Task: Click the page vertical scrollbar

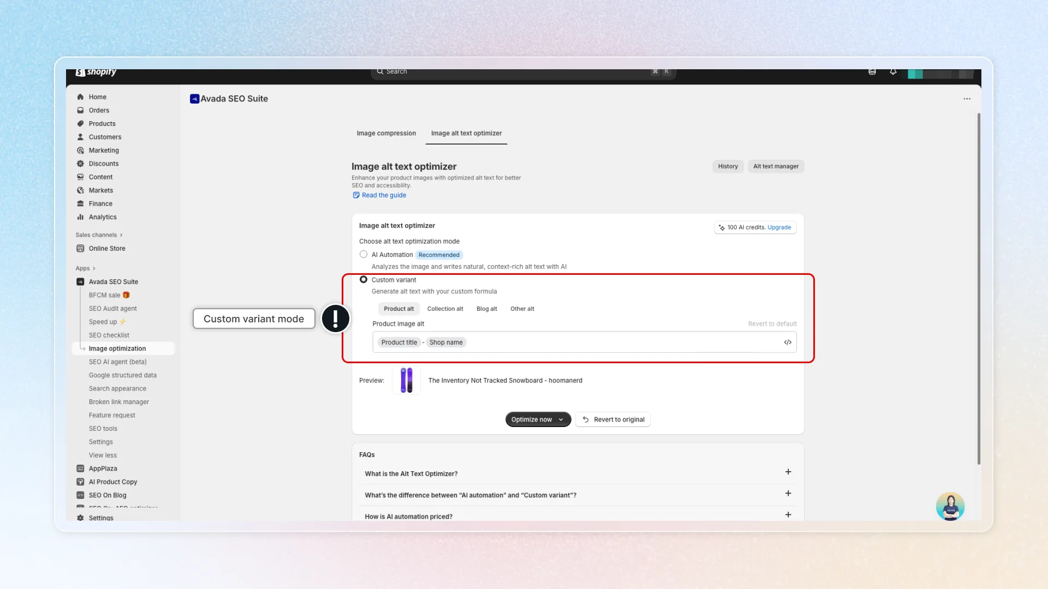Action: click(979, 289)
